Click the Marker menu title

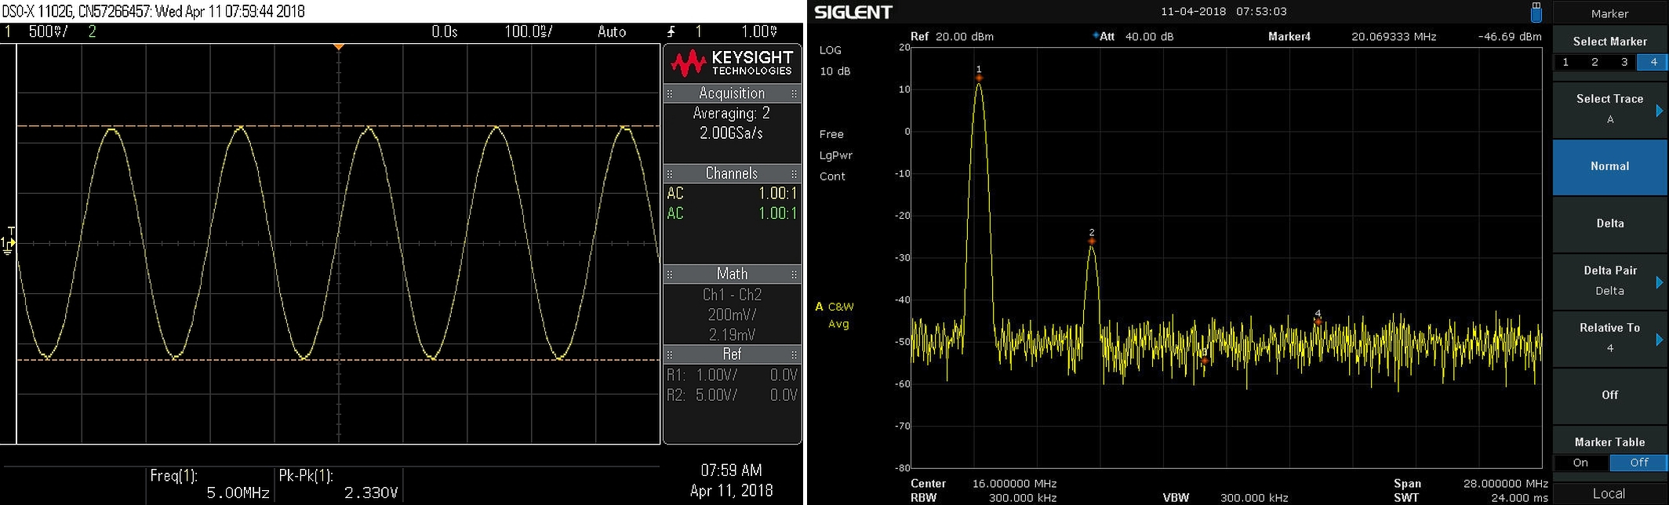[x=1610, y=14]
